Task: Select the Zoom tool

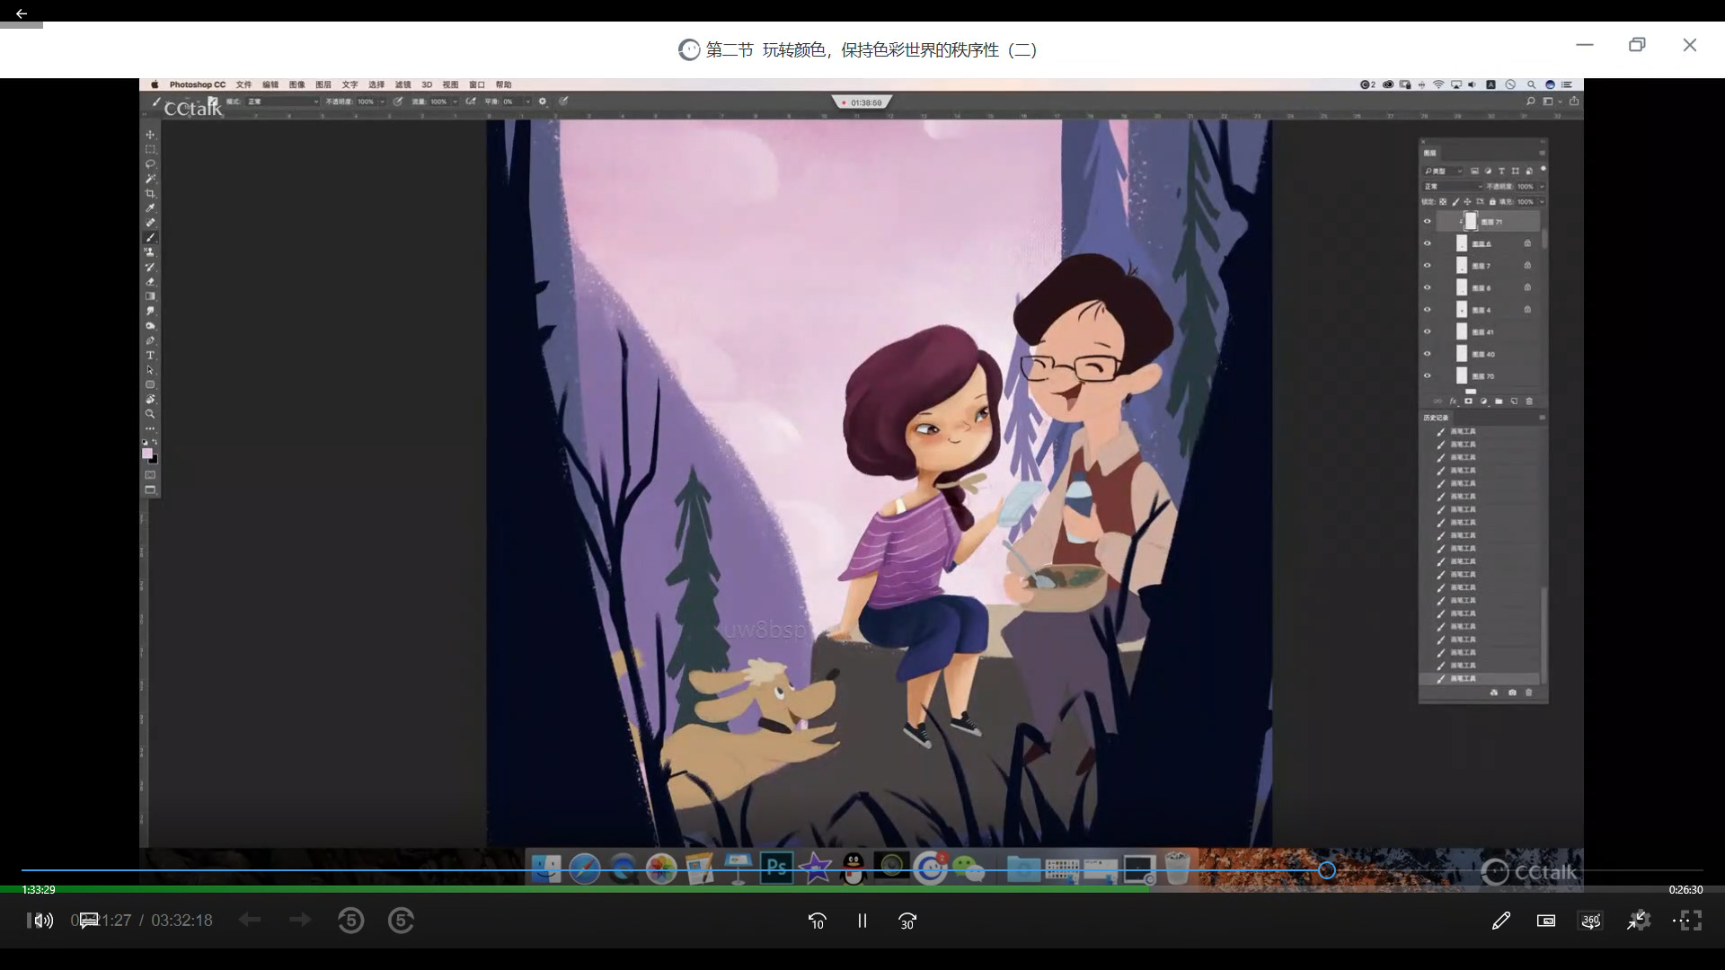Action: pyautogui.click(x=150, y=414)
